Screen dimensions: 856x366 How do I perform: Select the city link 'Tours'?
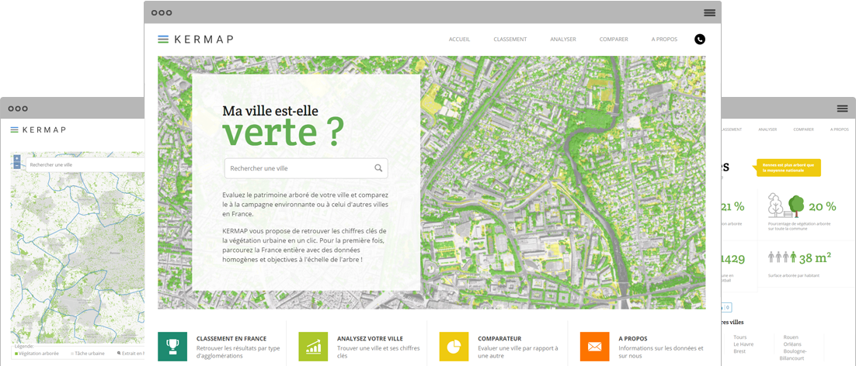coord(740,337)
